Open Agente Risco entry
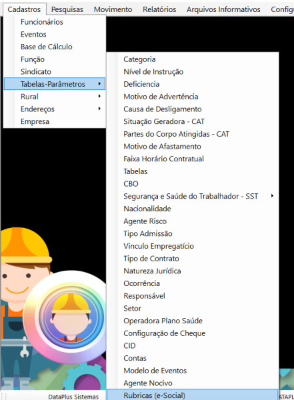 click(x=193, y=221)
